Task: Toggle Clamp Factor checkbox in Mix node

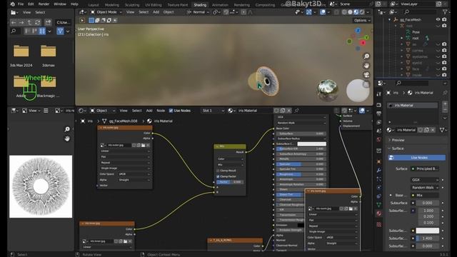Action: pyautogui.click(x=218, y=176)
